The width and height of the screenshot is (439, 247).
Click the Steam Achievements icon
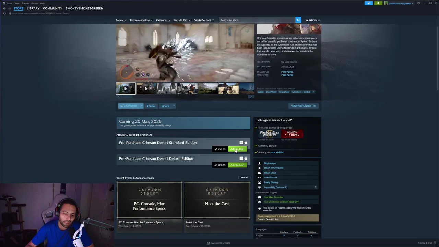point(259,168)
